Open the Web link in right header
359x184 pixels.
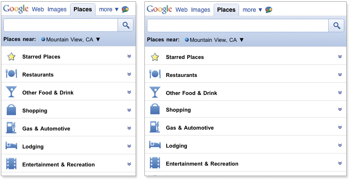point(181,10)
